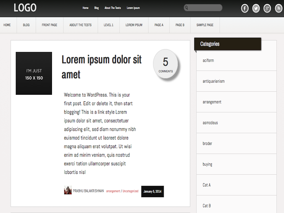Select About The Tests in top menu
The height and width of the screenshot is (213, 284).
tap(113, 8)
